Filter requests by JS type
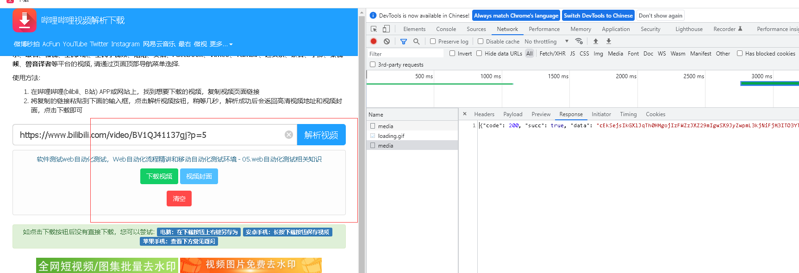 [573, 53]
